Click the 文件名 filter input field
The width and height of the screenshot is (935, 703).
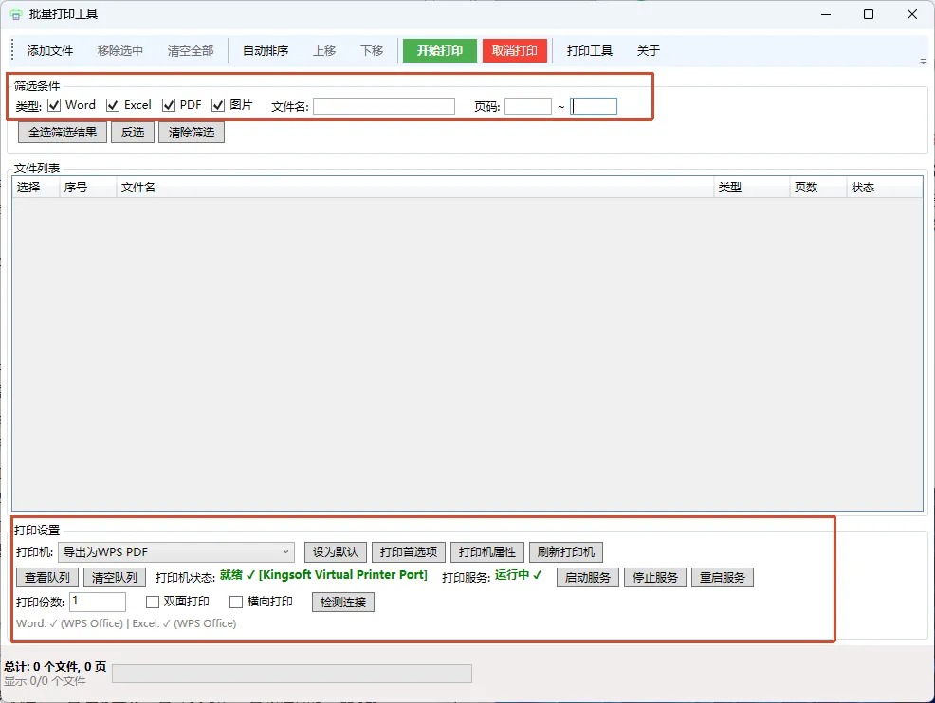click(x=384, y=106)
